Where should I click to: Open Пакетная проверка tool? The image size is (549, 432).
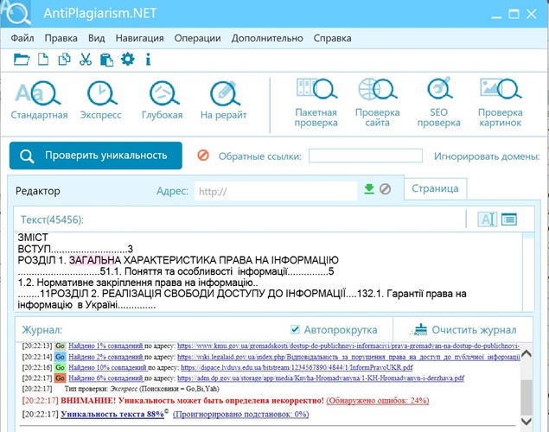(x=316, y=103)
